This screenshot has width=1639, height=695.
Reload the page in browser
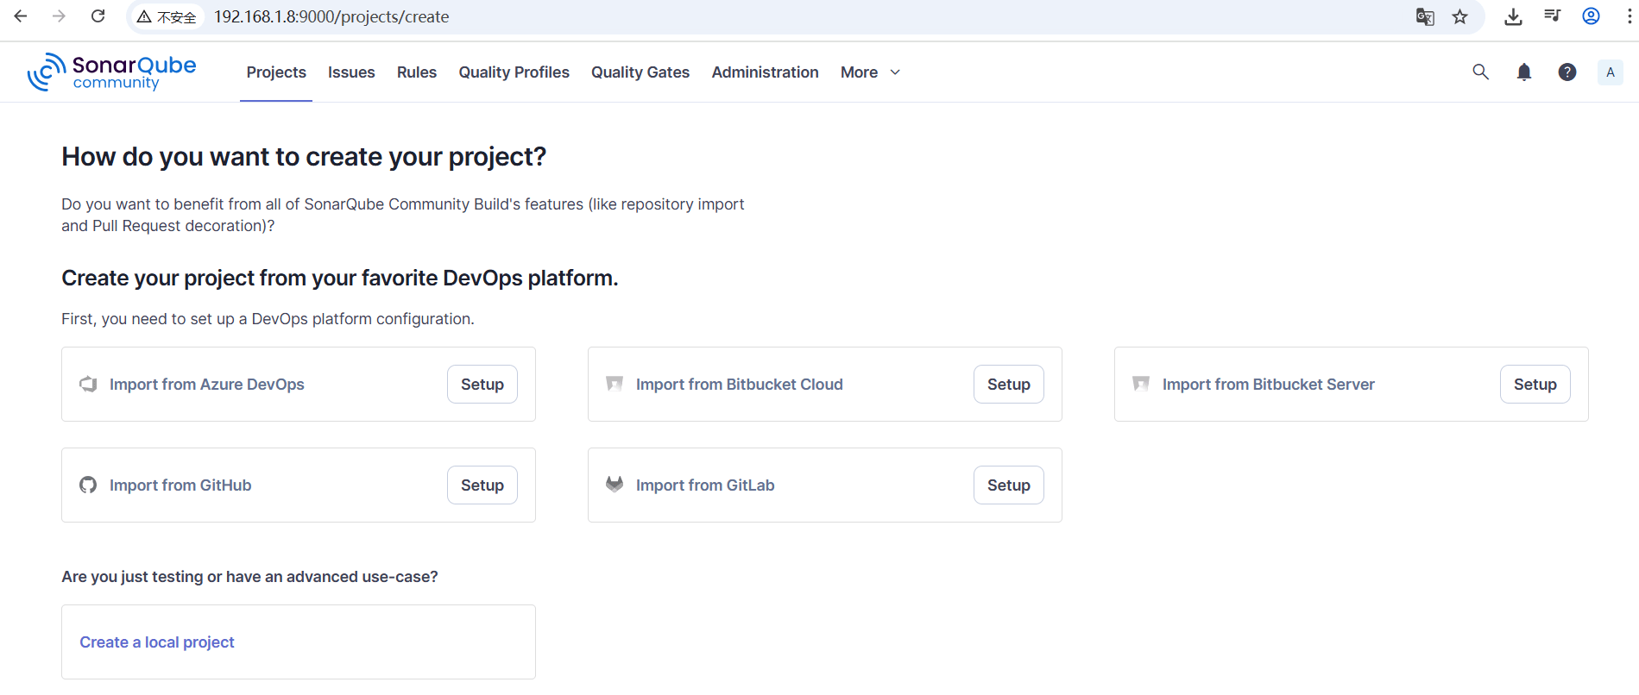98,16
